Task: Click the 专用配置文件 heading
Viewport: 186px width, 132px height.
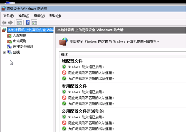Action: click(74, 86)
